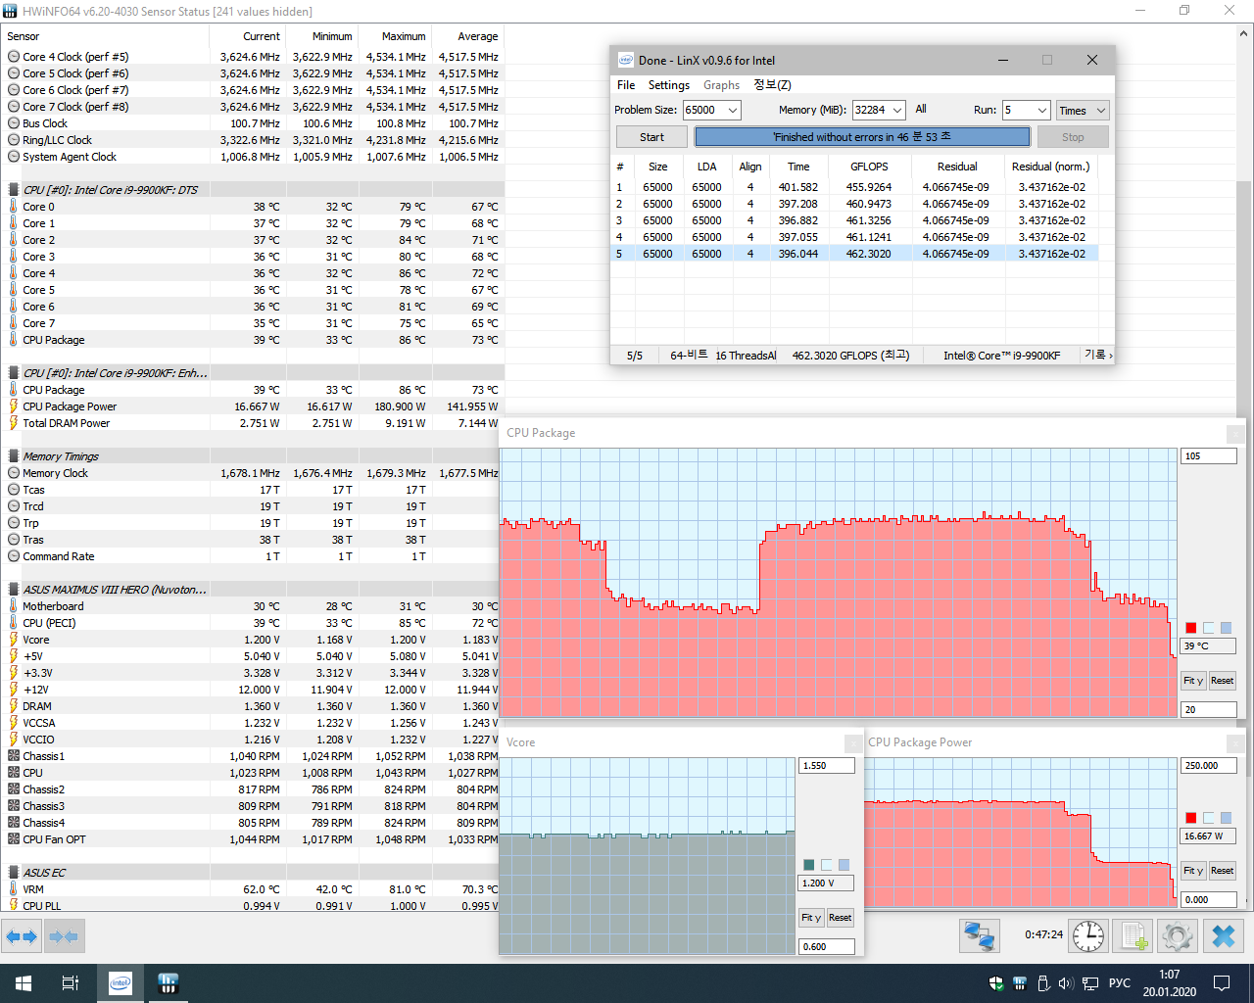Click the collapse columns arrows button in HWiNFO
The width and height of the screenshot is (1254, 1003).
[x=64, y=936]
